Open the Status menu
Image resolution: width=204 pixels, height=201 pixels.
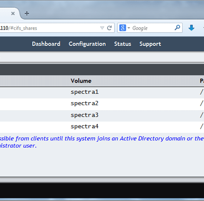tap(123, 44)
